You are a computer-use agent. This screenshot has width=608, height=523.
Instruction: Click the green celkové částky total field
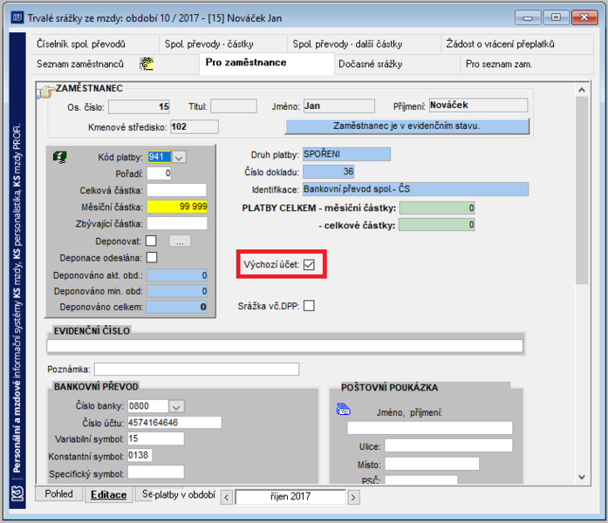click(x=437, y=225)
